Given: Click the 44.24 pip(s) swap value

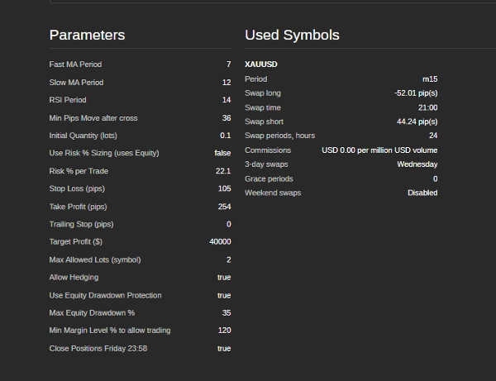Looking at the screenshot, I should tap(417, 121).
